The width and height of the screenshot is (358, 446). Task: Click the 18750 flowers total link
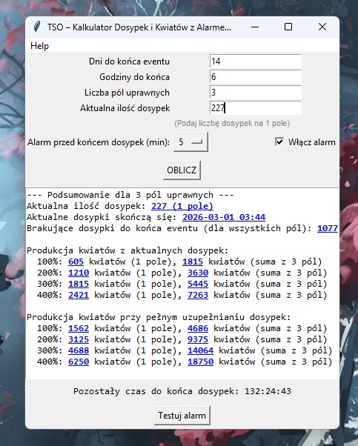click(200, 362)
